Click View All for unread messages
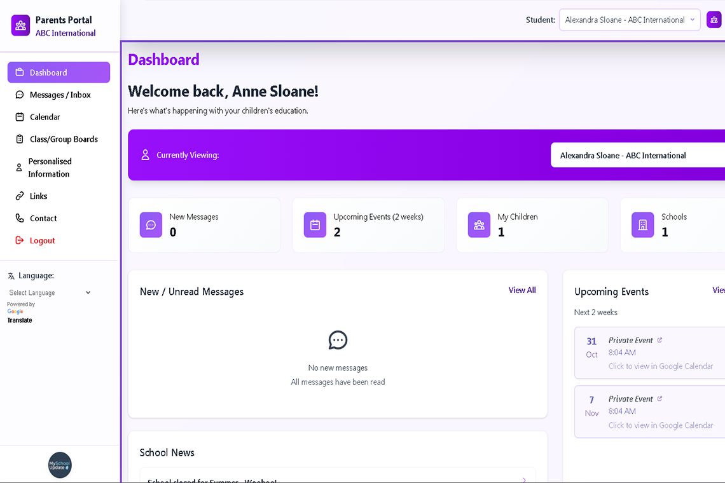725x483 pixels. [521, 290]
